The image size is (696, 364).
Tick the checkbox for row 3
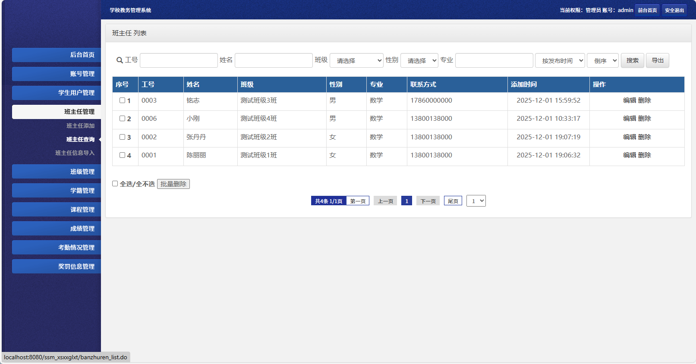[122, 137]
